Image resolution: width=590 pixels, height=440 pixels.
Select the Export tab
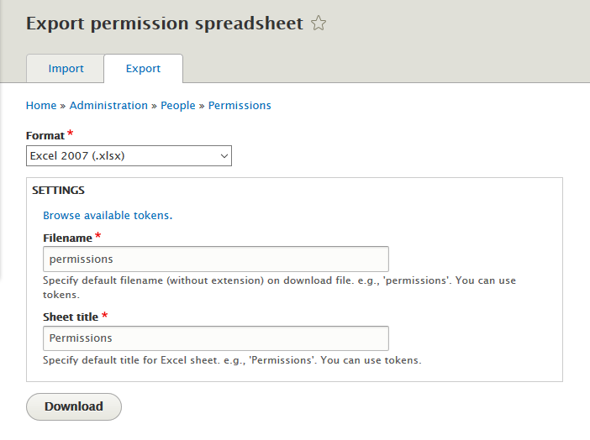[143, 69]
